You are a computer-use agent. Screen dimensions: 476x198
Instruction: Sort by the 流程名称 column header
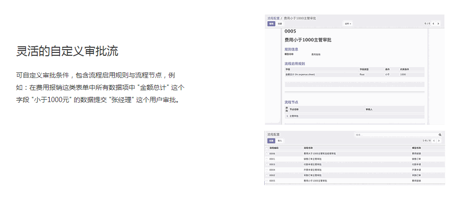tap(309, 148)
